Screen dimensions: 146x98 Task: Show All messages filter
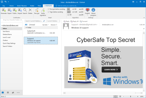26,25
